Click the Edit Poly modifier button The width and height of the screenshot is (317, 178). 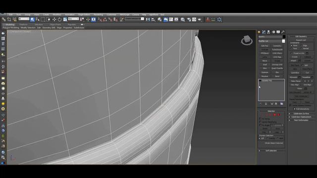[x=264, y=46]
